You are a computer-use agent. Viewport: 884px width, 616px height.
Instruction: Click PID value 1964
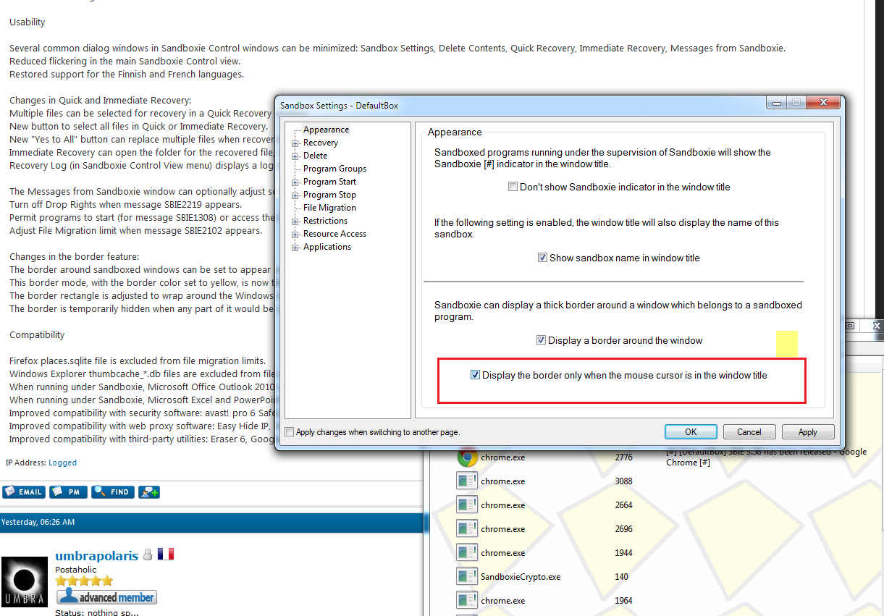click(623, 601)
